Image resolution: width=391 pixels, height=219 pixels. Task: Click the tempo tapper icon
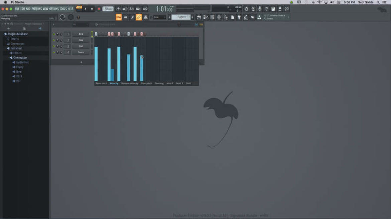246,17
